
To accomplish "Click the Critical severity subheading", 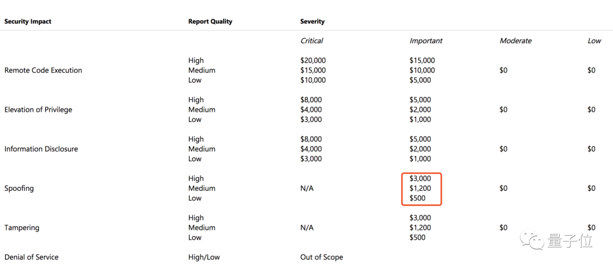I will click(312, 41).
